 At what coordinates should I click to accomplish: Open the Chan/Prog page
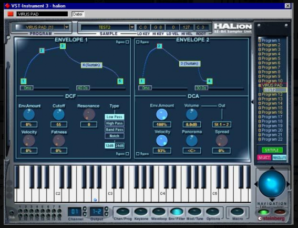(123, 212)
